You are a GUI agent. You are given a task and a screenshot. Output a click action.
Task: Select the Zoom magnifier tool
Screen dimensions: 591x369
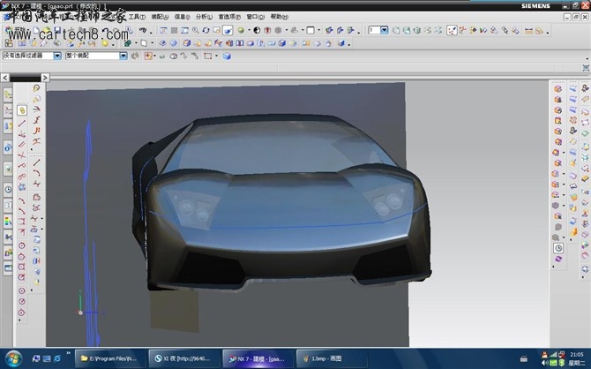click(x=195, y=31)
